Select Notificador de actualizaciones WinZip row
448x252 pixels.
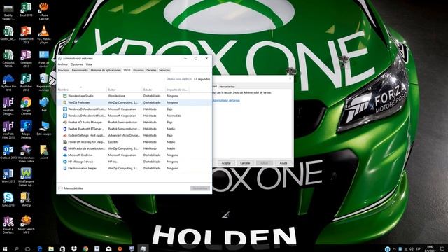tap(134, 148)
